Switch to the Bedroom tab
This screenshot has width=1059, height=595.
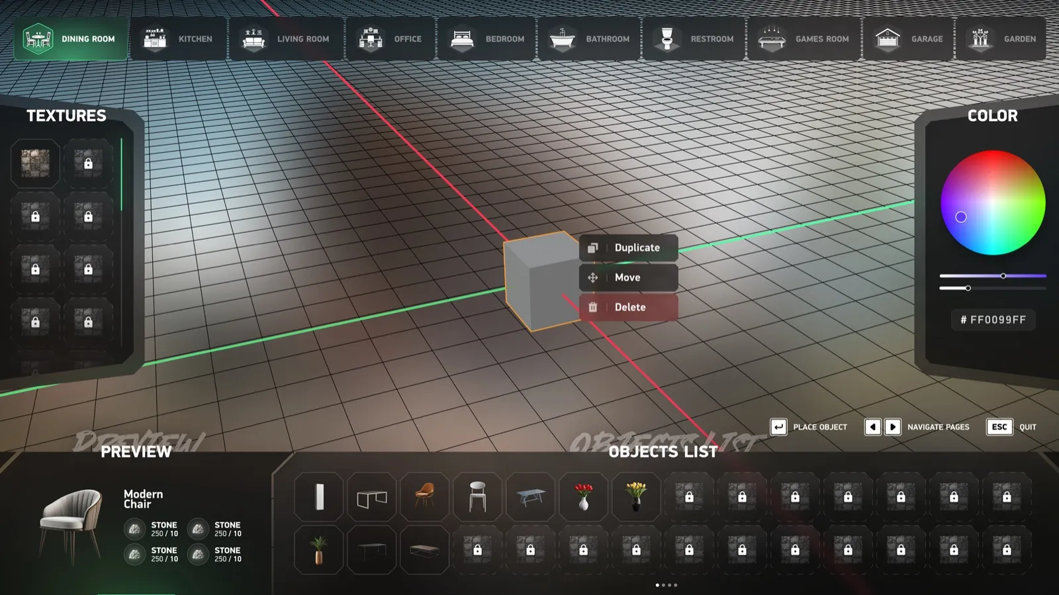coord(486,39)
